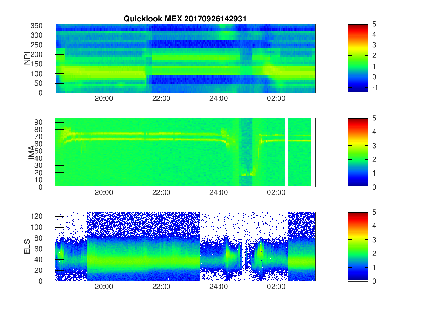Screen dimensions: 421x316
Task: Click the IMA spectrogram panel
Action: 185,152
